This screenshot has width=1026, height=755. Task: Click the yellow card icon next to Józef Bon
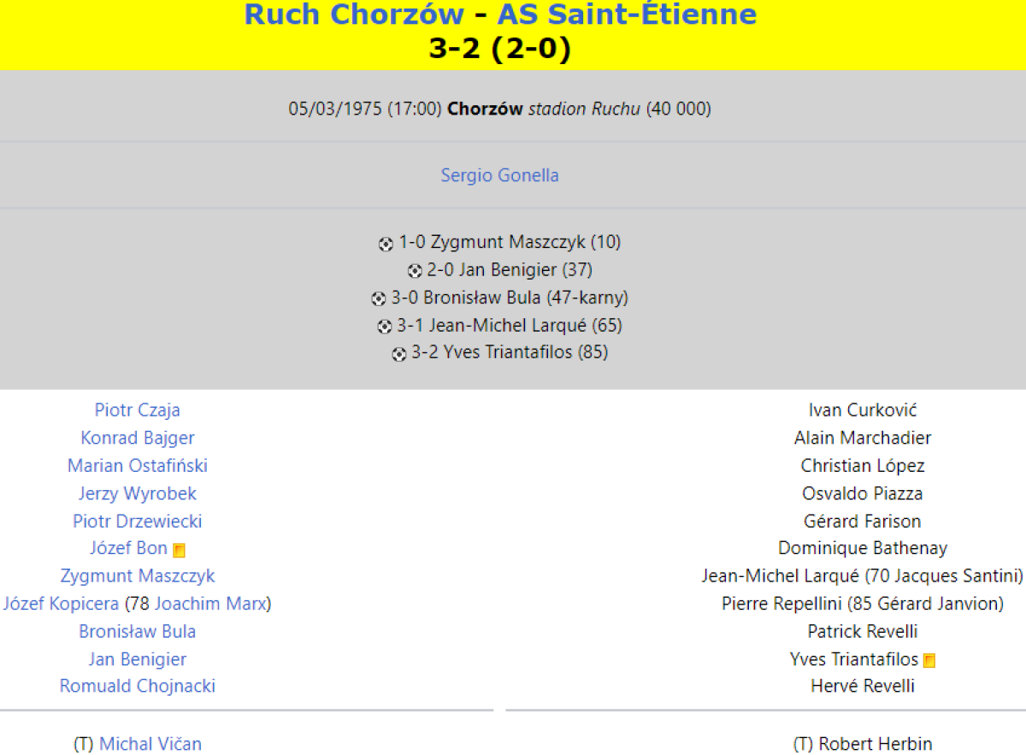tap(179, 551)
